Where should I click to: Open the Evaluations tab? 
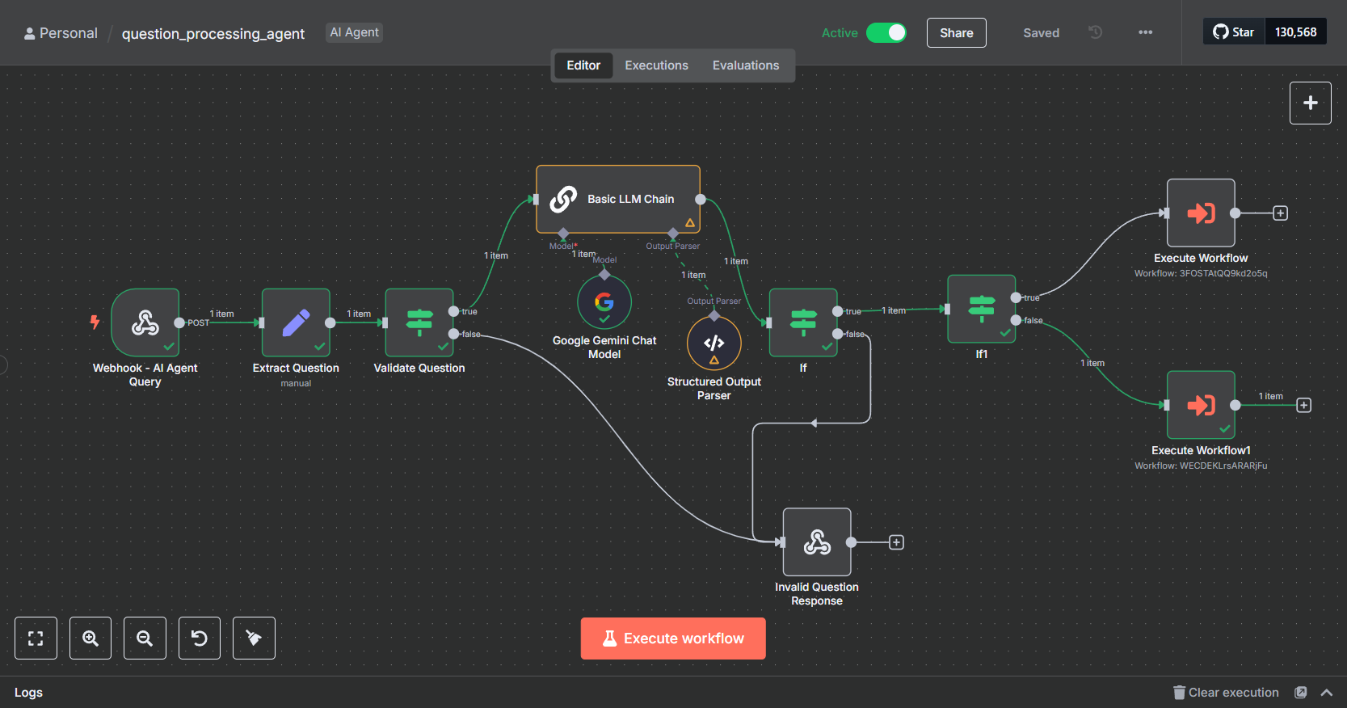coord(745,65)
